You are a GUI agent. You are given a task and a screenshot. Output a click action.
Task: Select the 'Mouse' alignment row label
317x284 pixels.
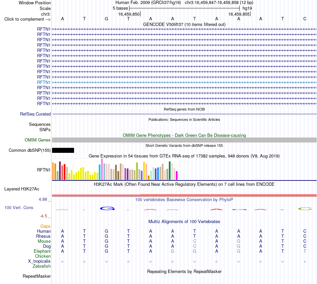tap(44, 241)
